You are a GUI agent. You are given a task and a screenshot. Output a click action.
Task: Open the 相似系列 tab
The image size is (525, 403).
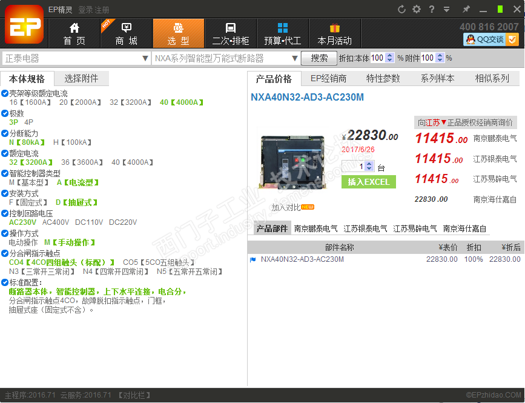tap(492, 78)
